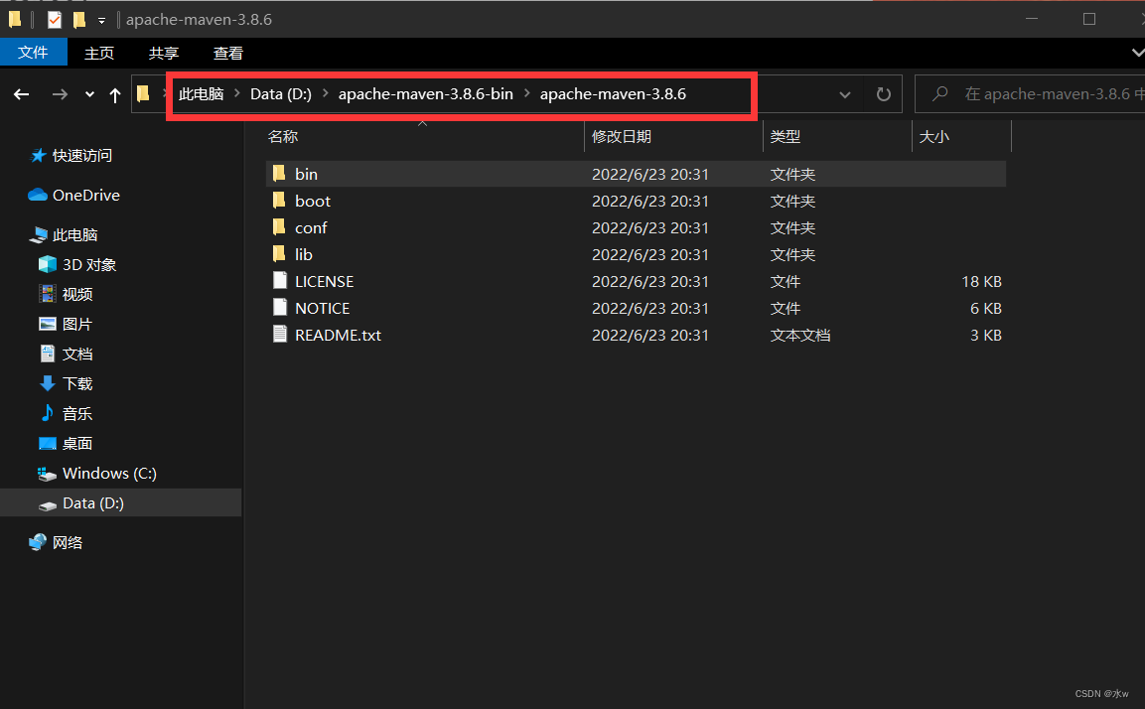Viewport: 1145px width, 709px height.
Task: Click Data (D:) breadcrumb in address bar
Action: [280, 94]
